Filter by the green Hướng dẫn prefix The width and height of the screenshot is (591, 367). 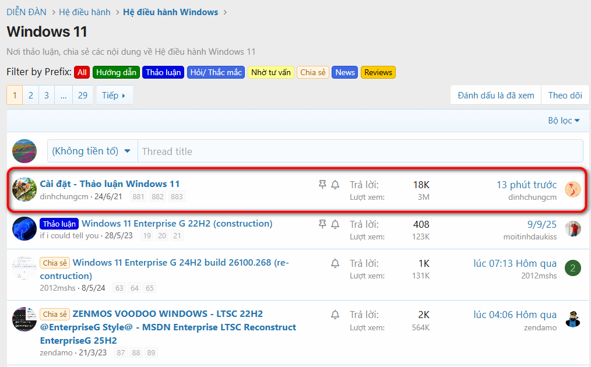pos(116,72)
